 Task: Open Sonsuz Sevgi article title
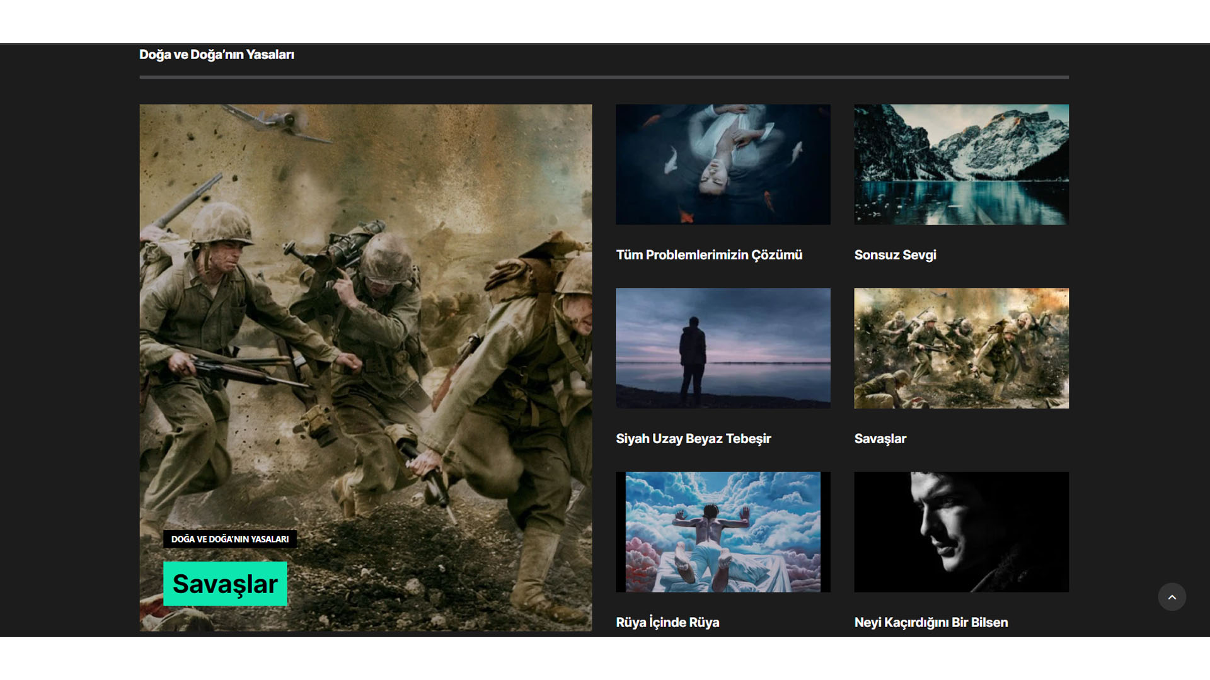click(895, 255)
